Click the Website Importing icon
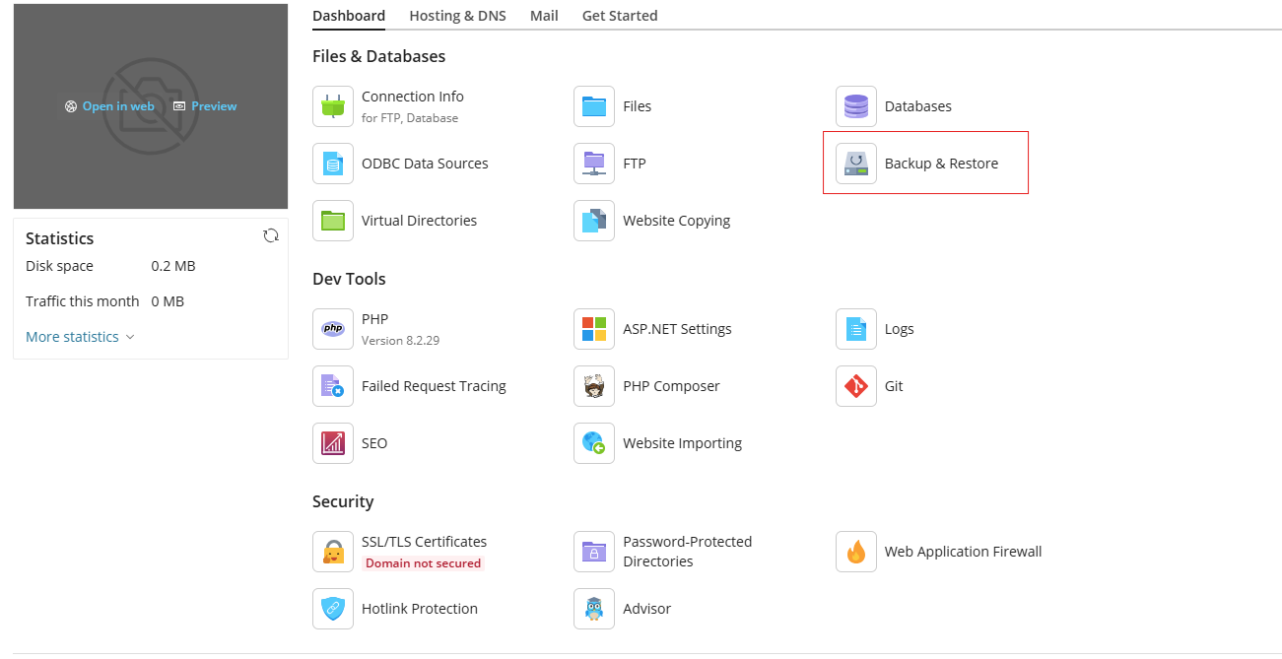The image size is (1282, 659). [x=594, y=443]
